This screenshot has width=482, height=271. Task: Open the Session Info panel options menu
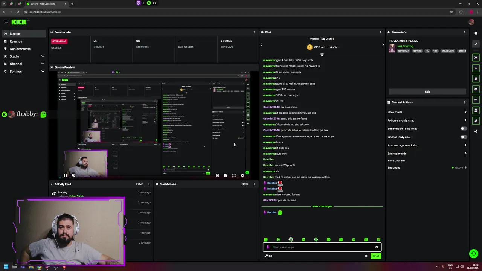click(254, 32)
